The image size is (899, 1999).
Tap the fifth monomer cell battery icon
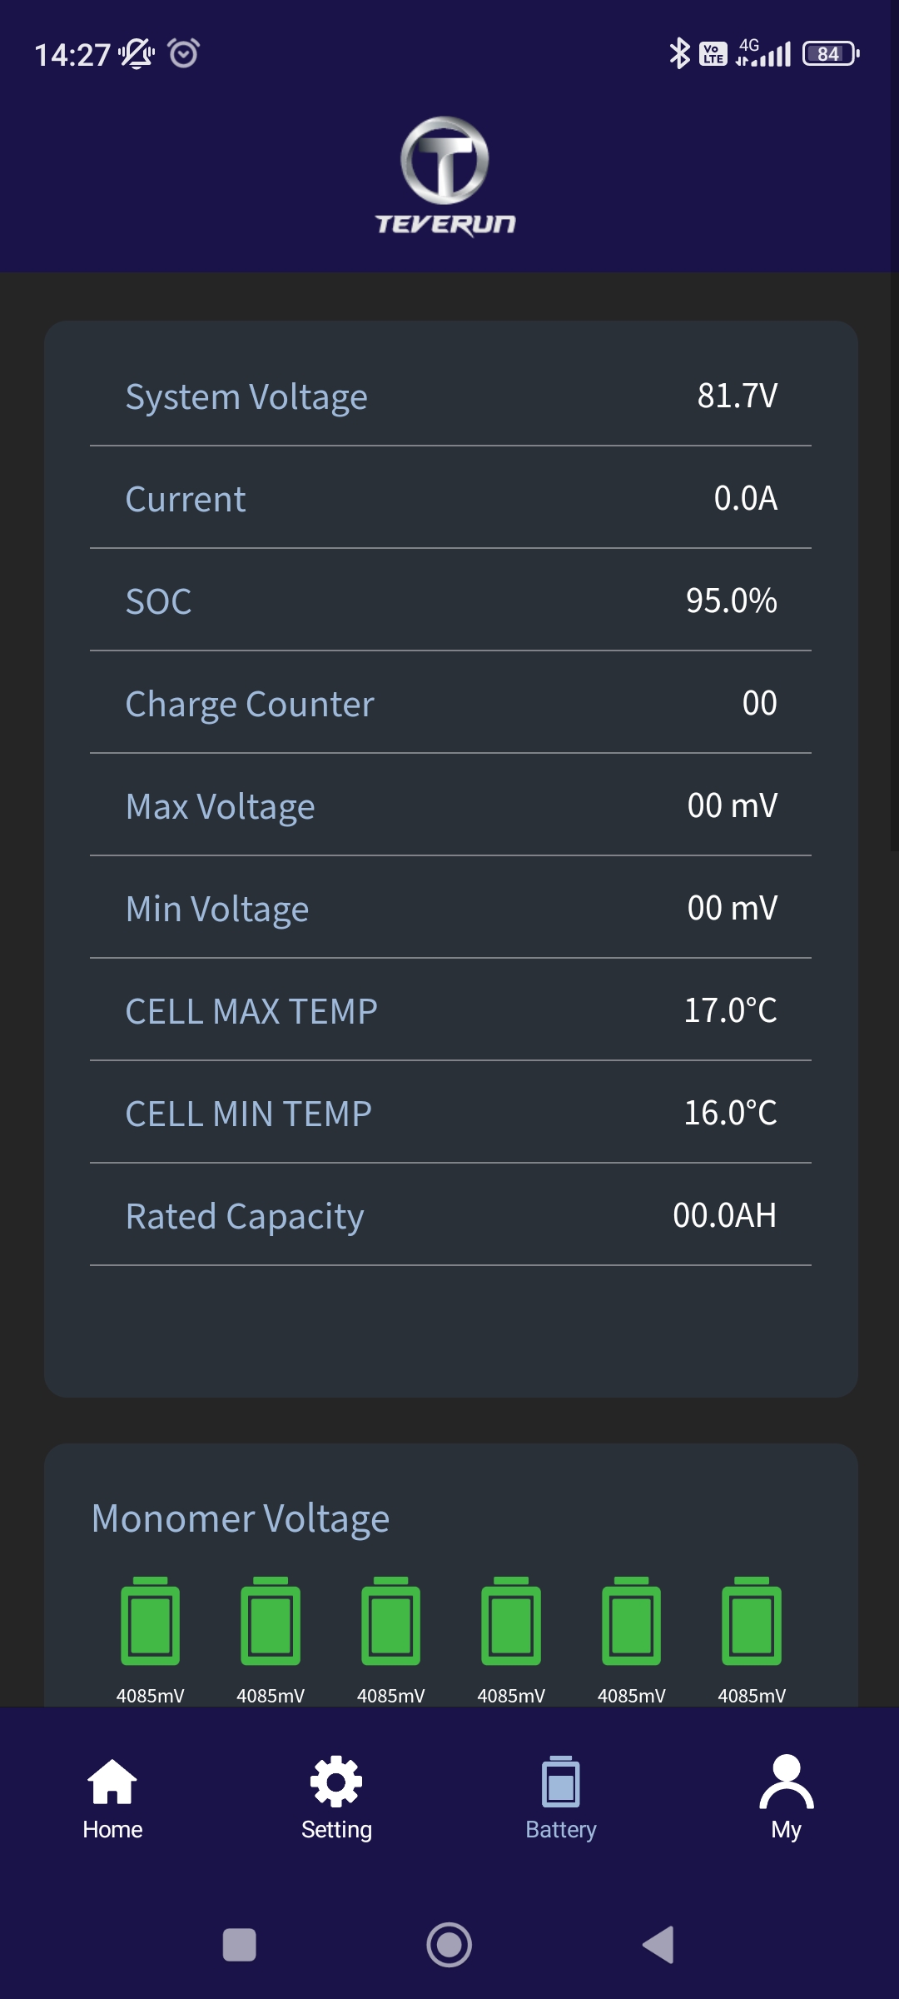coord(632,1621)
